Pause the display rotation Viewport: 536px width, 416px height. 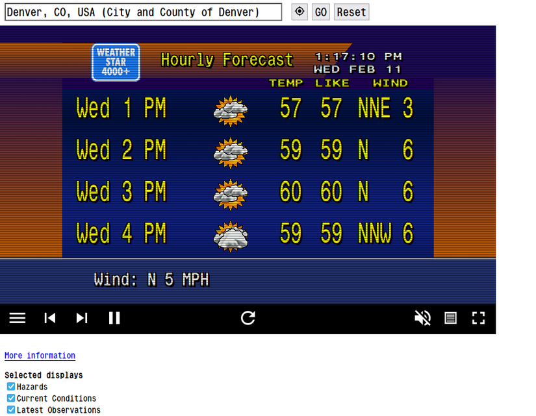coord(114,318)
